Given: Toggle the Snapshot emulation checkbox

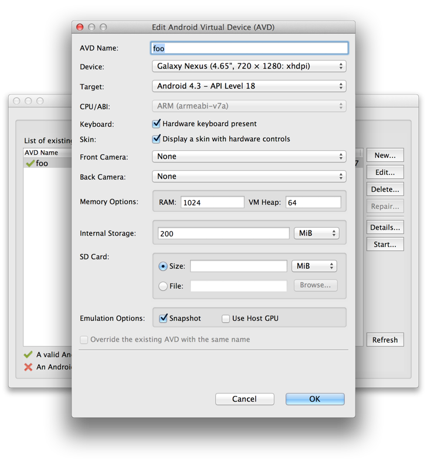Looking at the screenshot, I should 163,318.
